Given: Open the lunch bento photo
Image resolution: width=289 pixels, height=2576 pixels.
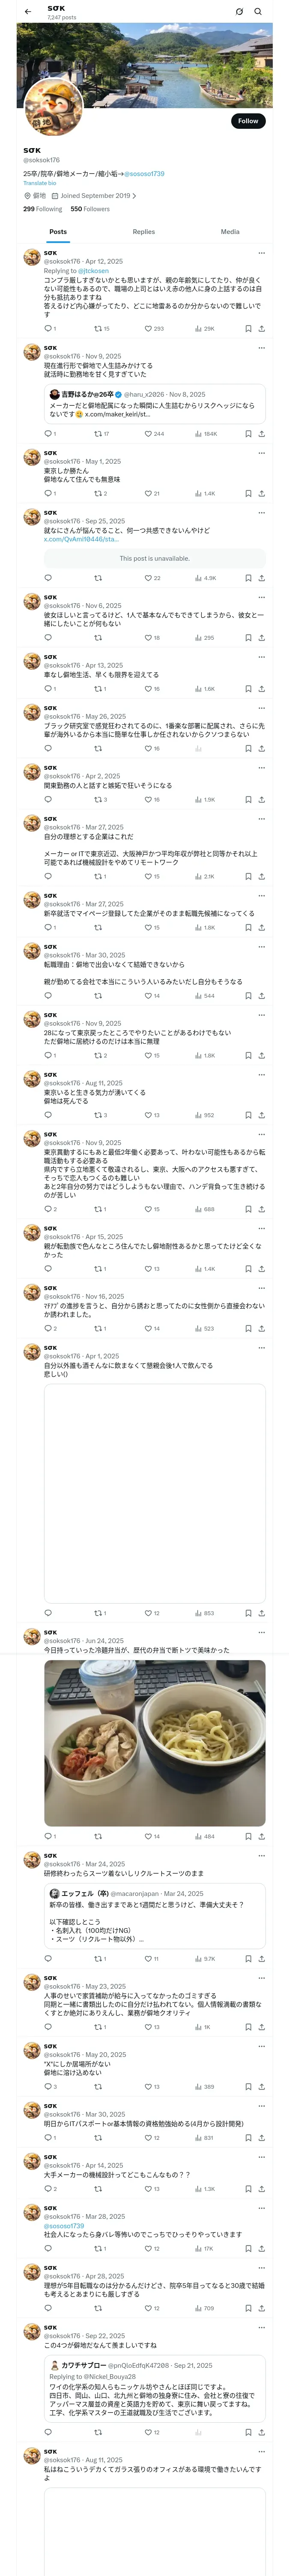Looking at the screenshot, I should [x=155, y=1743].
